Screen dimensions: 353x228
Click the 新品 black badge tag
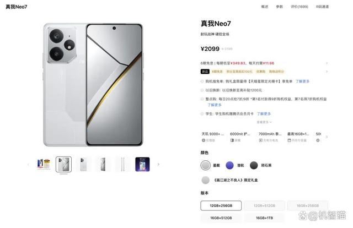tap(205, 72)
